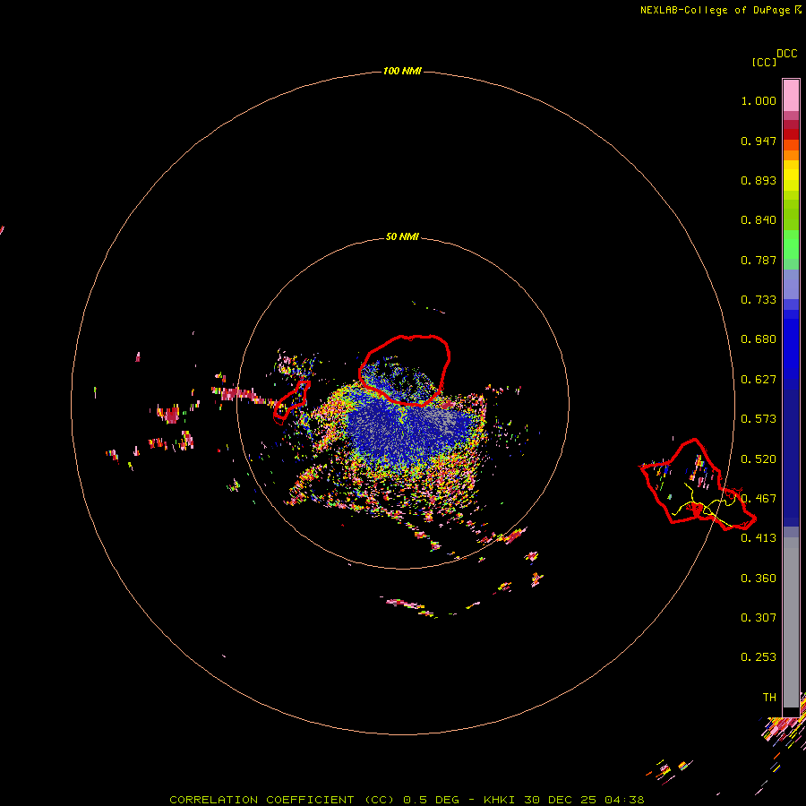Click the 0.733 color scale label

pyautogui.click(x=759, y=300)
